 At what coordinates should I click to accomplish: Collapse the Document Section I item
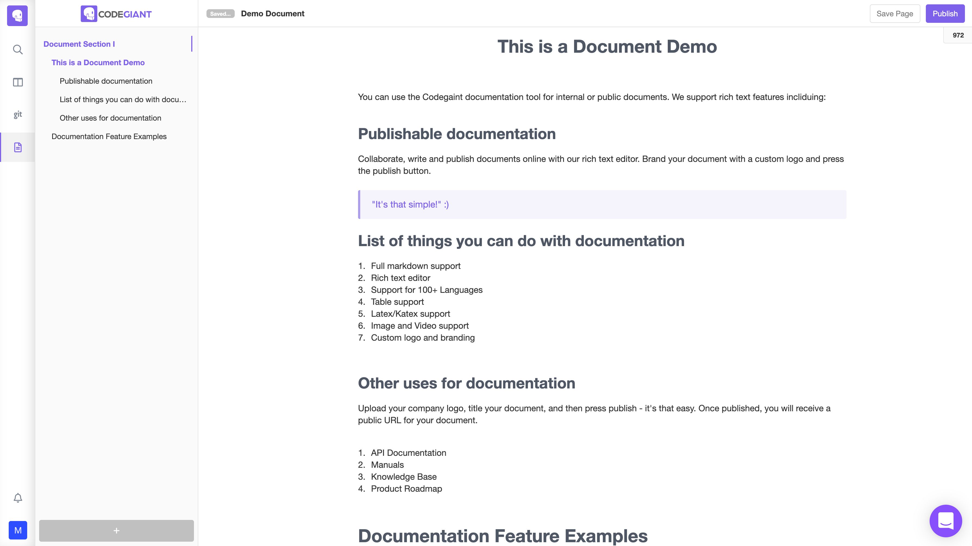pos(79,44)
